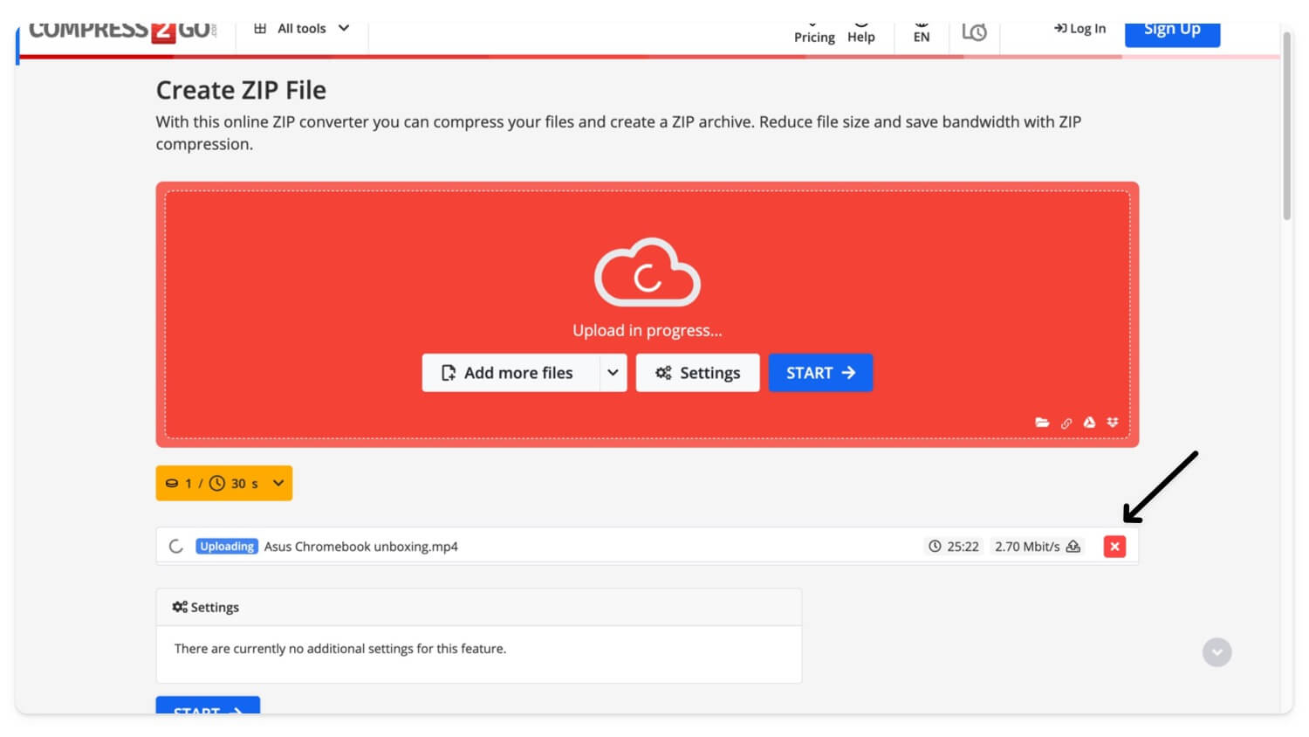The height and width of the screenshot is (737, 1309).
Task: Cancel the Asus Chromebook upload
Action: pos(1114,546)
